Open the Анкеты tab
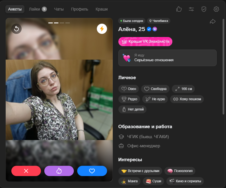Viewport: 226px width, 188px height. 15,9
